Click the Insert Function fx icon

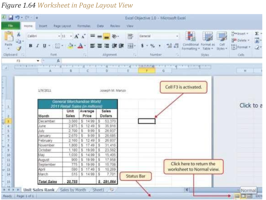click(x=58, y=61)
